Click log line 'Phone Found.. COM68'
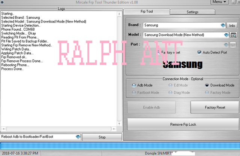The width and height of the screenshot is (240, 156). [18, 29]
